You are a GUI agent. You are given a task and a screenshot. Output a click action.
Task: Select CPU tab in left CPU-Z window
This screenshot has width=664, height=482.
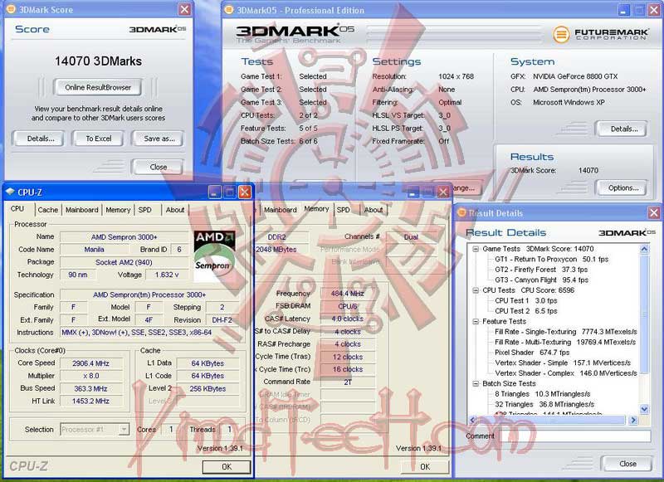pos(17,208)
